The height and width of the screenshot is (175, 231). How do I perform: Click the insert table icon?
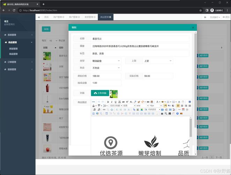(106, 113)
